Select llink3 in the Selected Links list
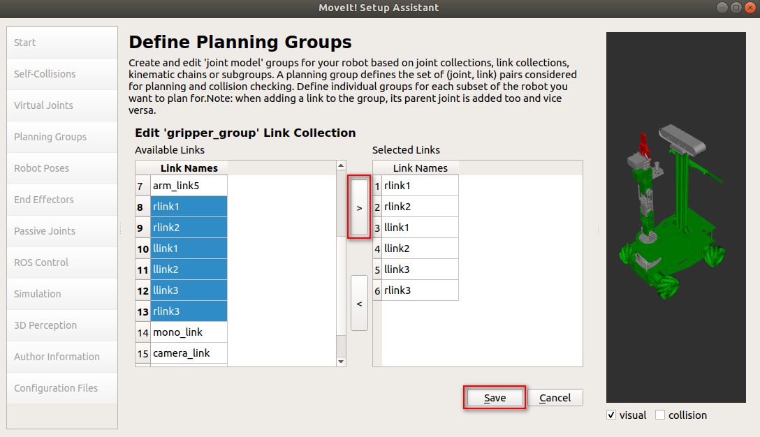Viewport: 760px width, 437px height. pyautogui.click(x=420, y=269)
